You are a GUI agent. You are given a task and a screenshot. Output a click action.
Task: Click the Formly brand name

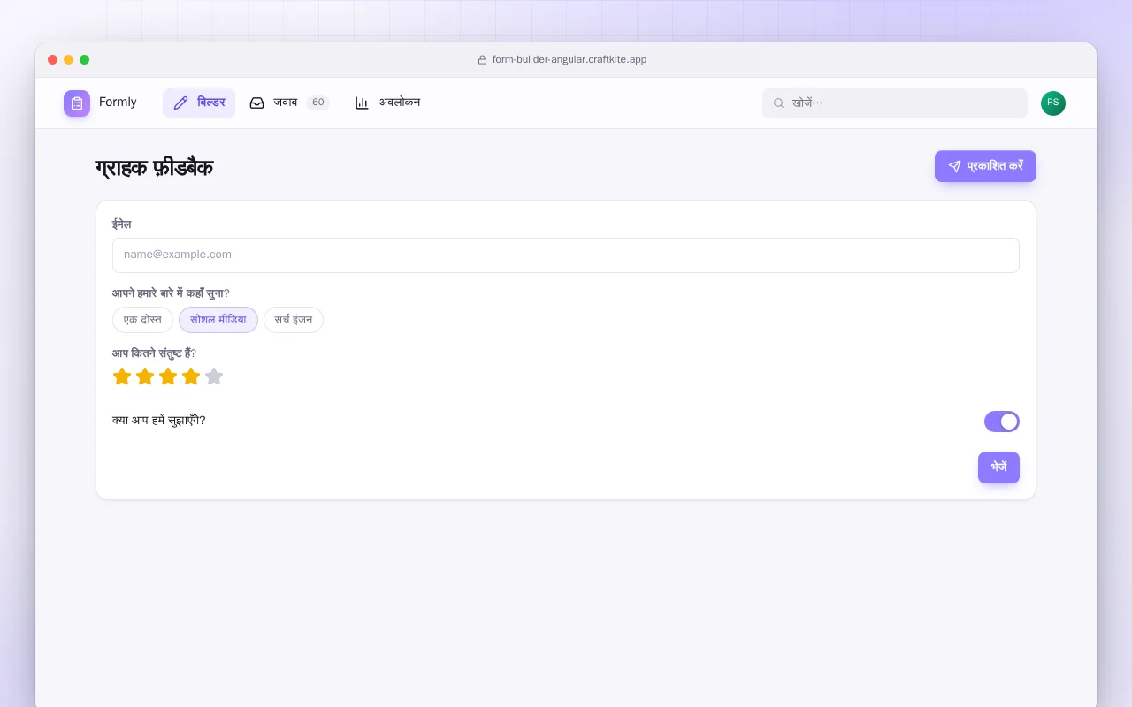tap(118, 103)
